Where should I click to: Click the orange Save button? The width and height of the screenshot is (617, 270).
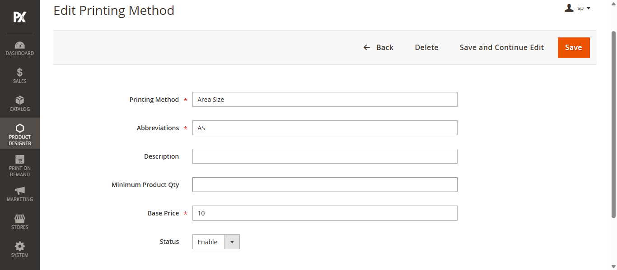coord(574,47)
